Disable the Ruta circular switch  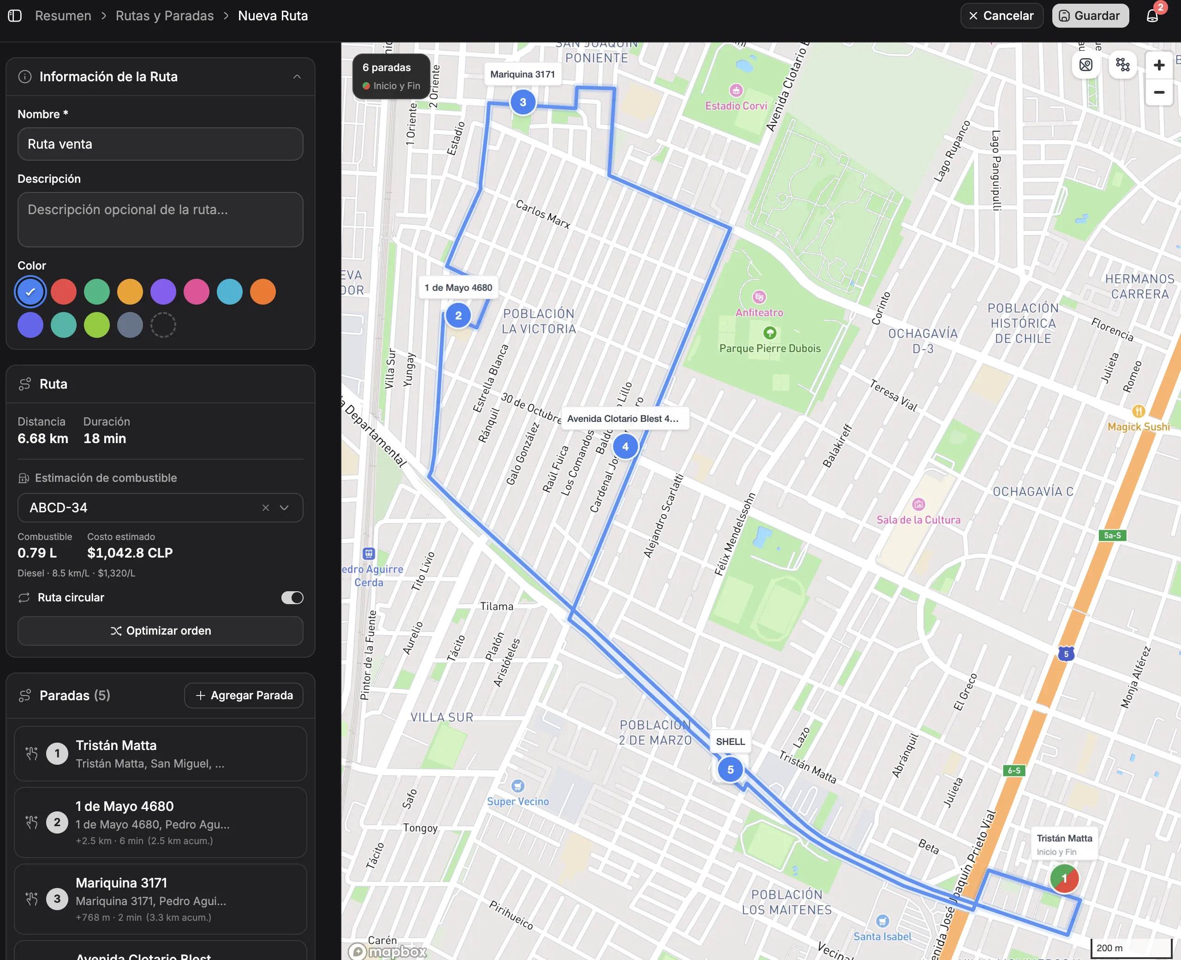pyautogui.click(x=292, y=598)
